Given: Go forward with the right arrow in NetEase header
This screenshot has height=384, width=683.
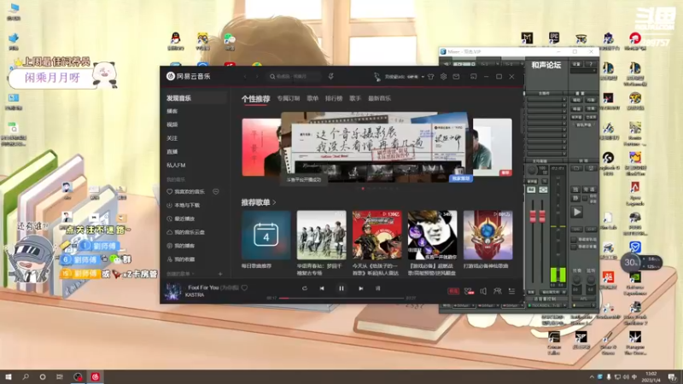Looking at the screenshot, I should click(257, 77).
